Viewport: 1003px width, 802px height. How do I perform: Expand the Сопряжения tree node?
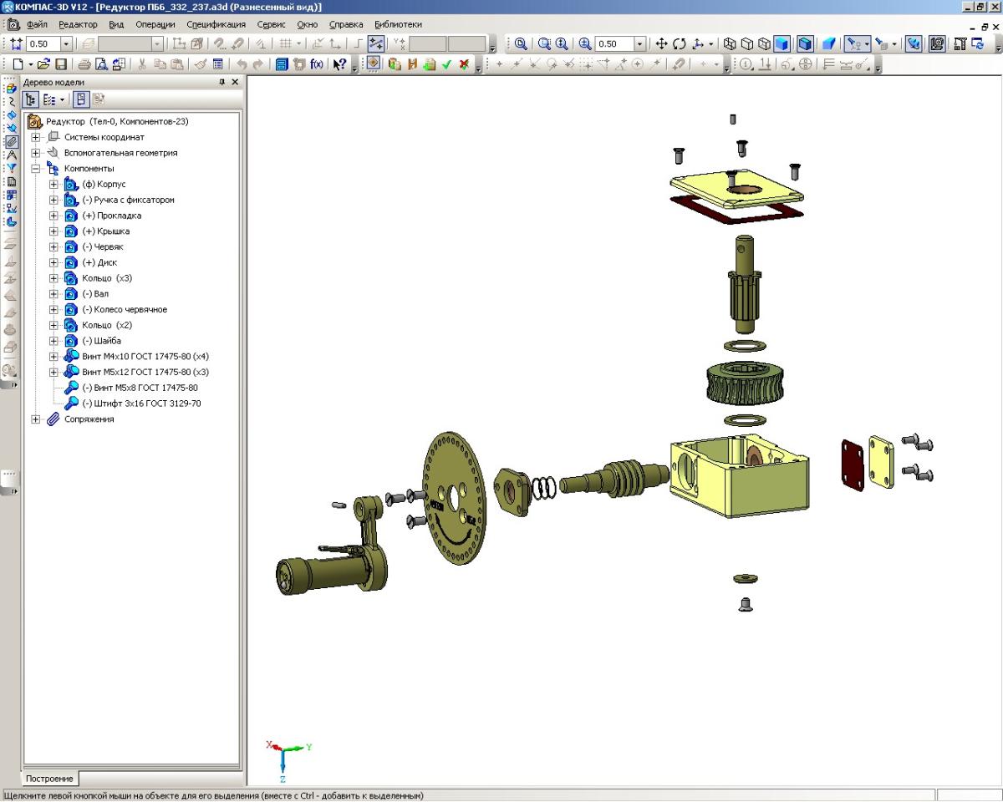pos(36,419)
